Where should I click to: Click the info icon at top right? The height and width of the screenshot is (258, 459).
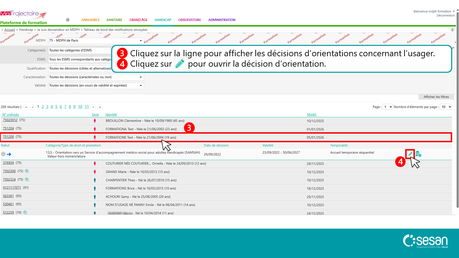453,29
